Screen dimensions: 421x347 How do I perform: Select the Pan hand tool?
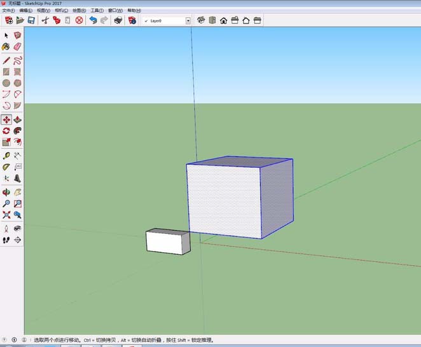[17, 192]
